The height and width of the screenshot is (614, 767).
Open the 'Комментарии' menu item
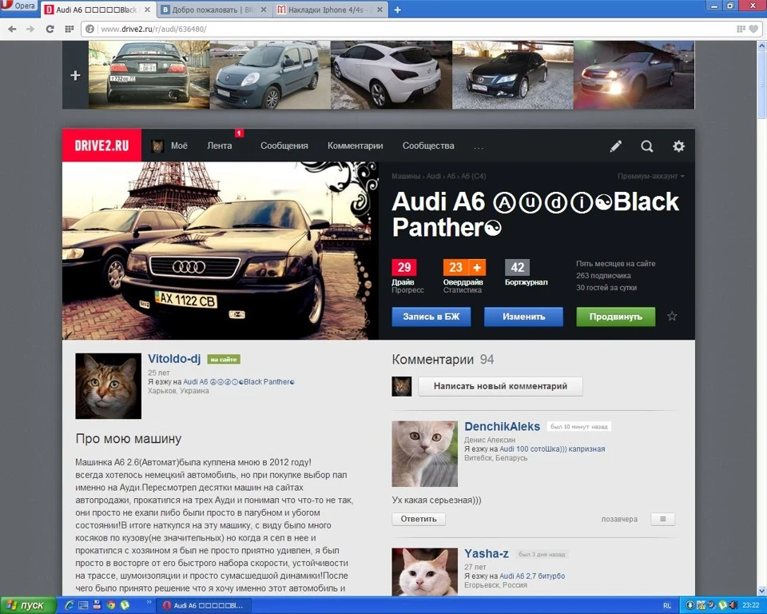tap(355, 146)
